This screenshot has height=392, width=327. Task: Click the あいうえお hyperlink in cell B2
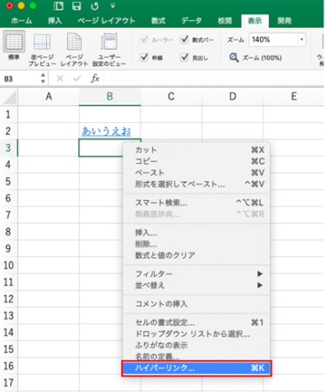tap(106, 132)
